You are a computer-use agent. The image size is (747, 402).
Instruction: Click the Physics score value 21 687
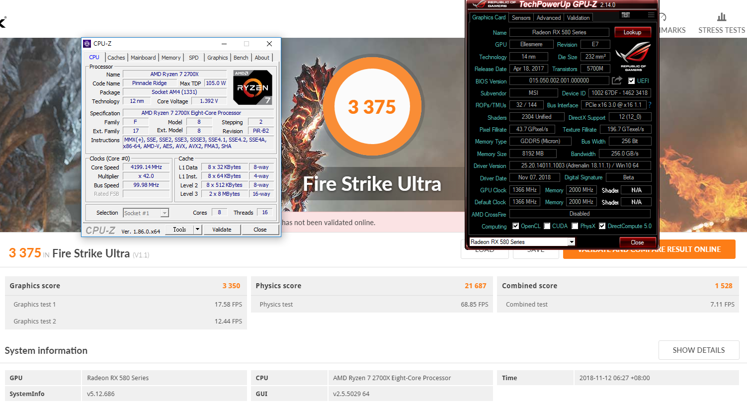pos(476,286)
